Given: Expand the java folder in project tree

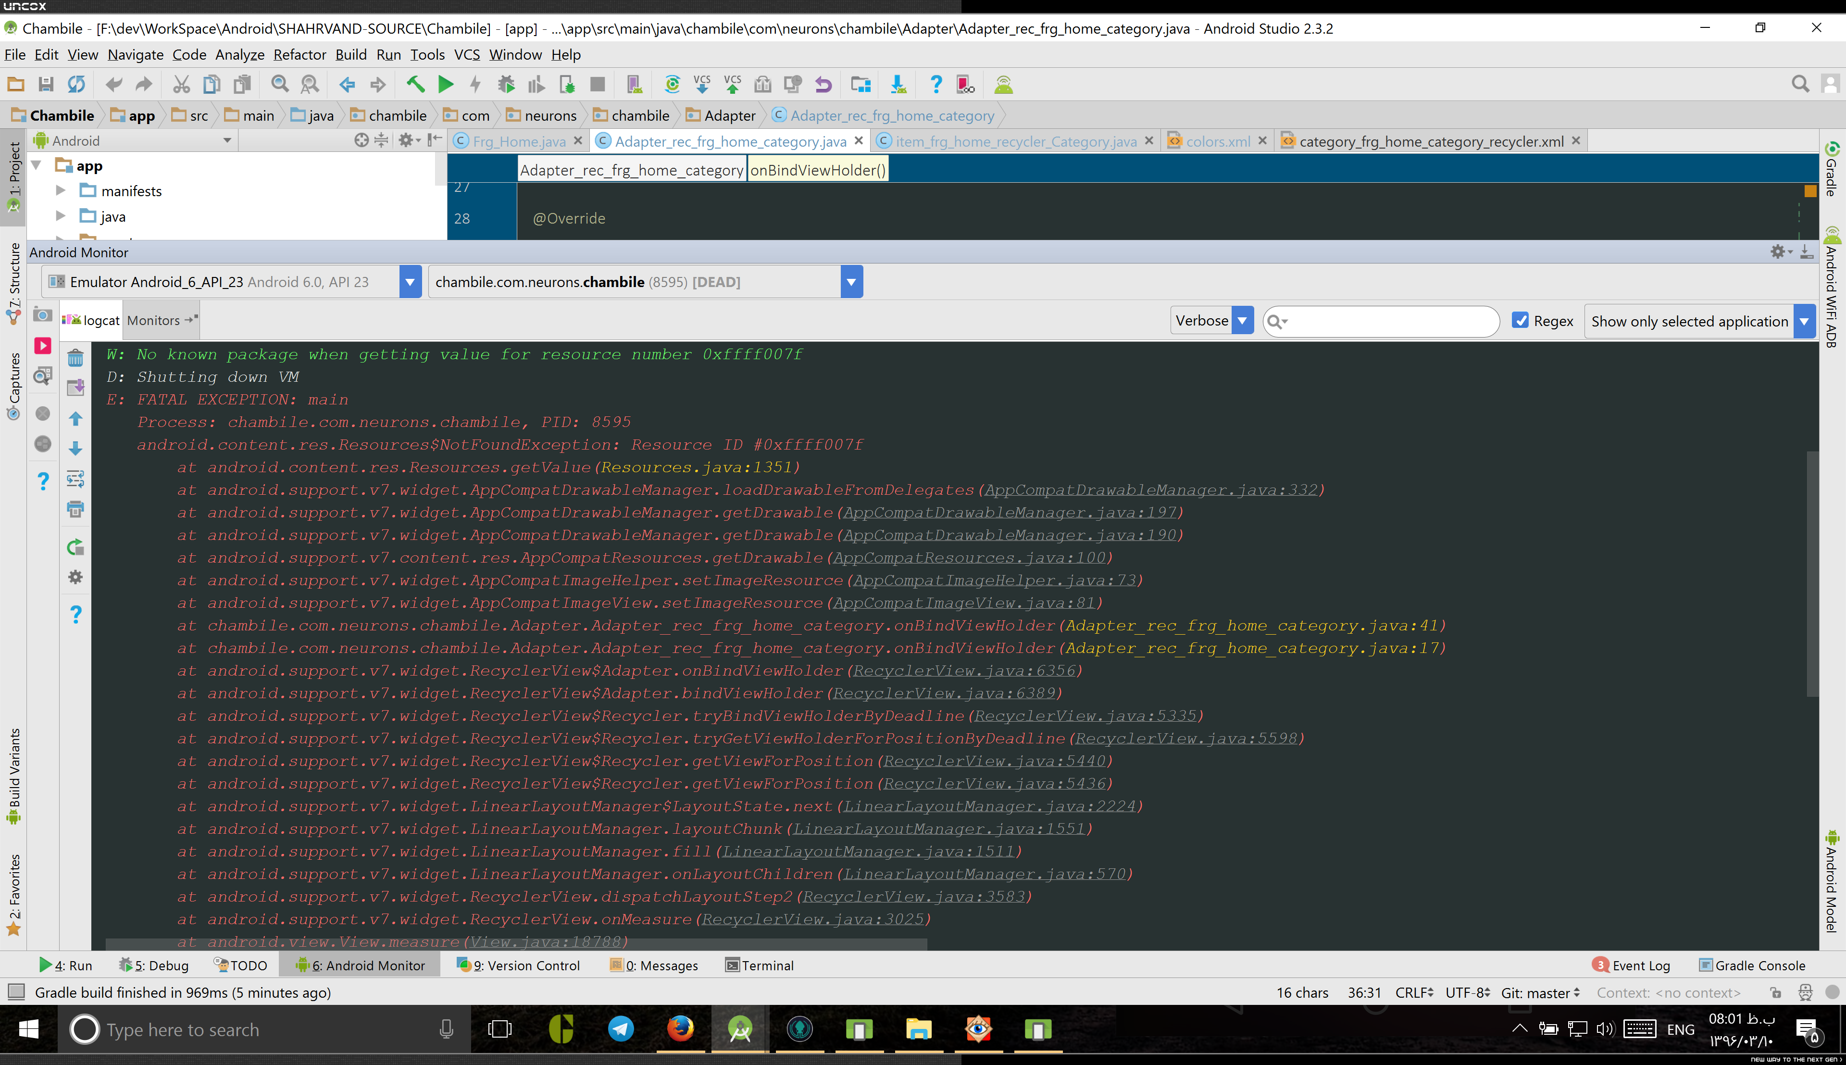Looking at the screenshot, I should pos(62,216).
